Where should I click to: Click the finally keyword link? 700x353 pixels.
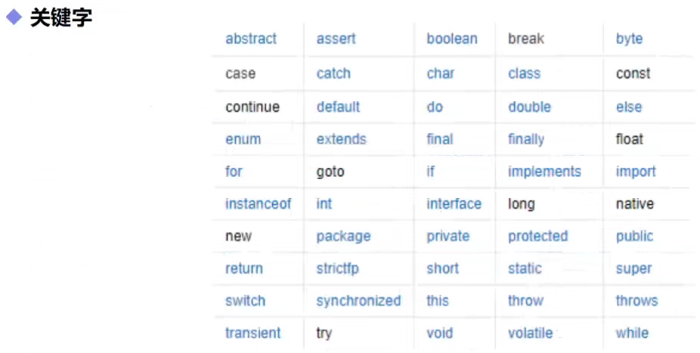click(526, 140)
